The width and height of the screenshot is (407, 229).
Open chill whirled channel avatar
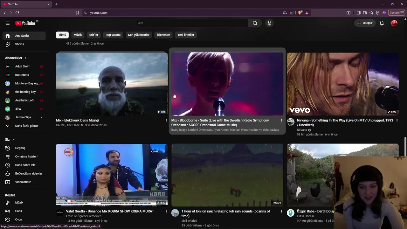click(x=175, y=213)
